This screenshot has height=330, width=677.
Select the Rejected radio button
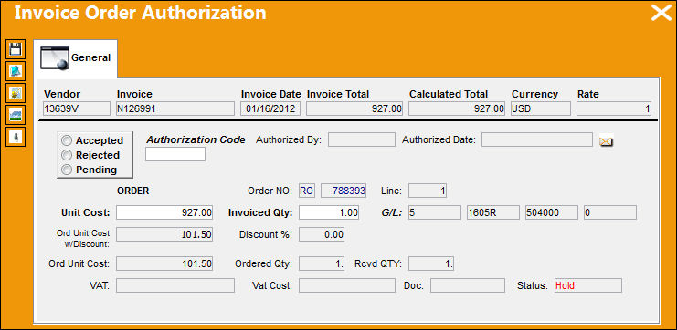[67, 155]
